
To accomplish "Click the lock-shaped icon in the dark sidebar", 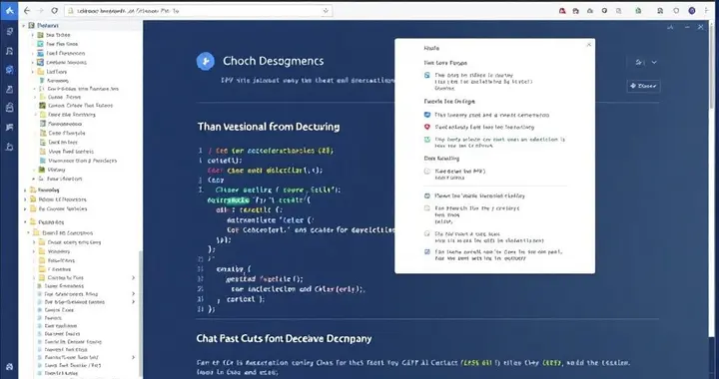I will (x=9, y=107).
